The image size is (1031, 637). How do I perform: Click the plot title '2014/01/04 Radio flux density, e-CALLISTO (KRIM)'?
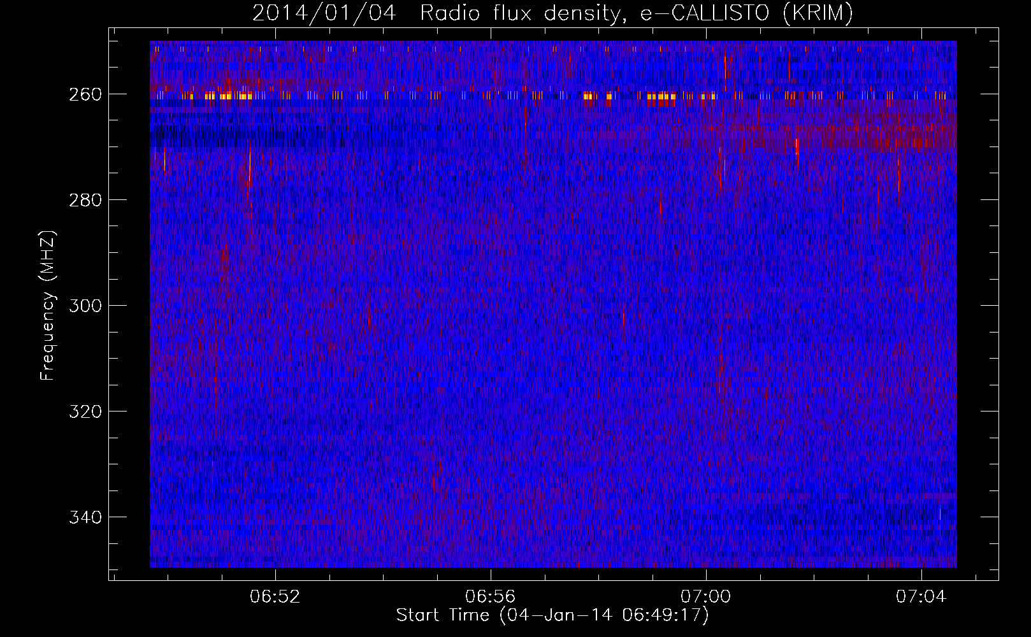(552, 13)
